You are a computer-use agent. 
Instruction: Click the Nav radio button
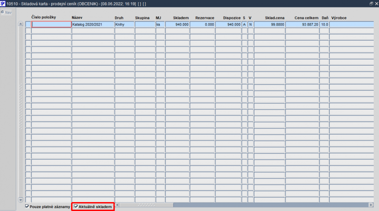(x=2, y=12)
